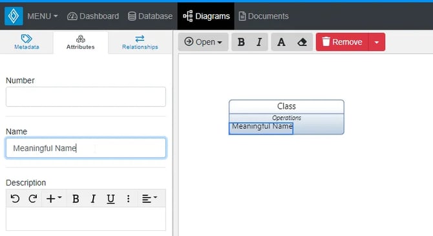Image resolution: width=433 pixels, height=236 pixels.
Task: Redo the description edit
Action: tap(33, 198)
